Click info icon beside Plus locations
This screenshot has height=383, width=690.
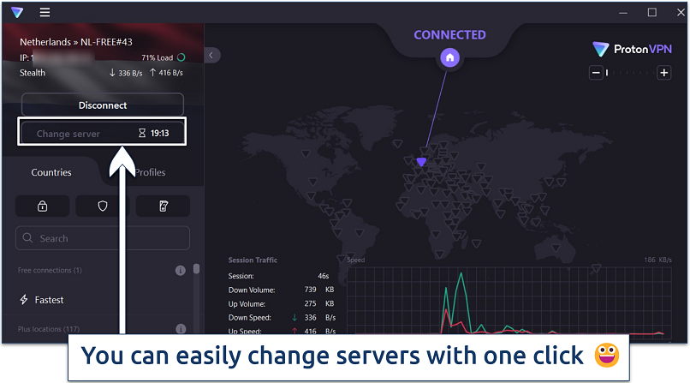181,329
